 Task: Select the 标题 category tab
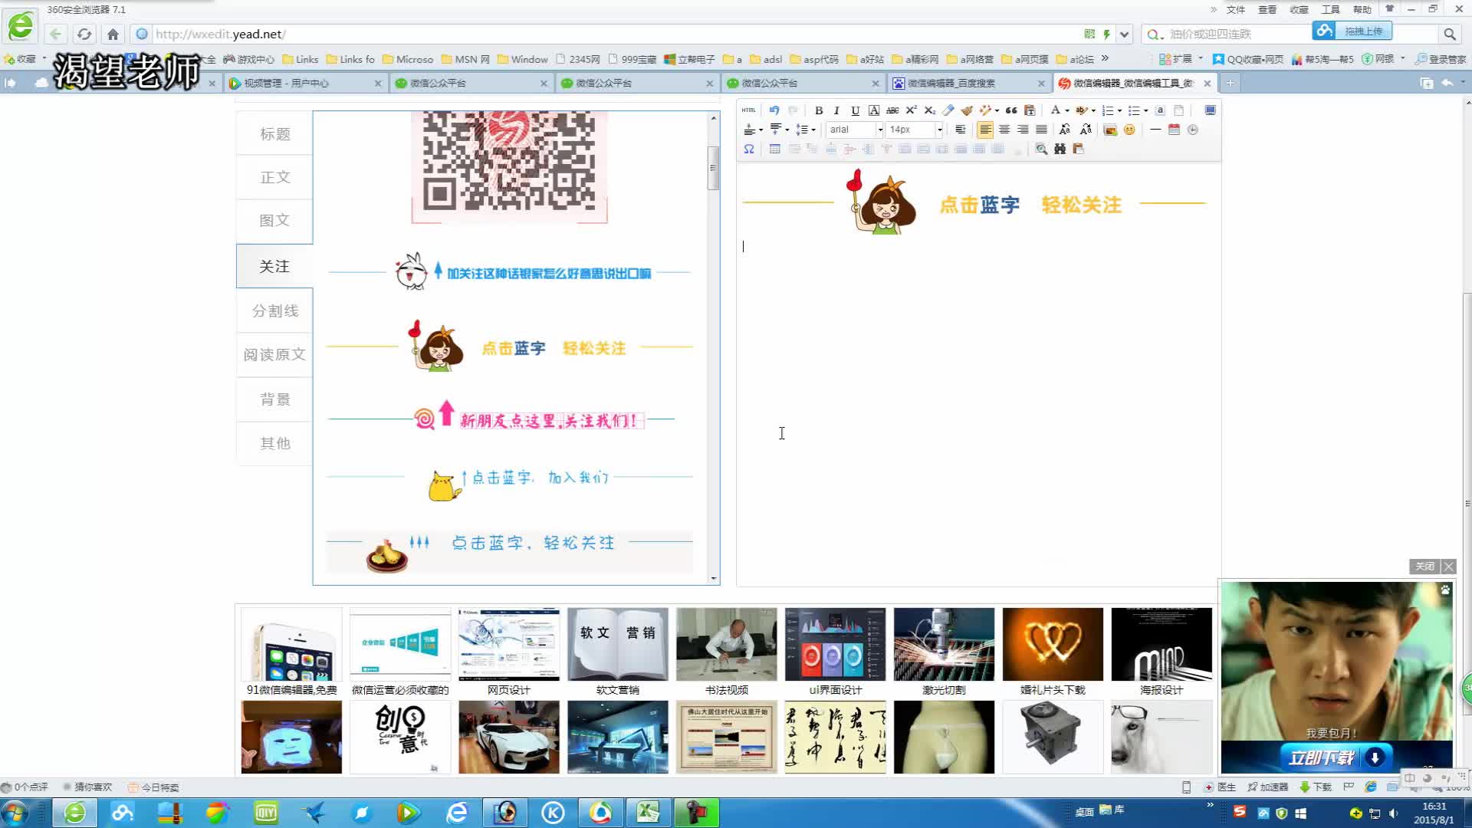pos(274,134)
